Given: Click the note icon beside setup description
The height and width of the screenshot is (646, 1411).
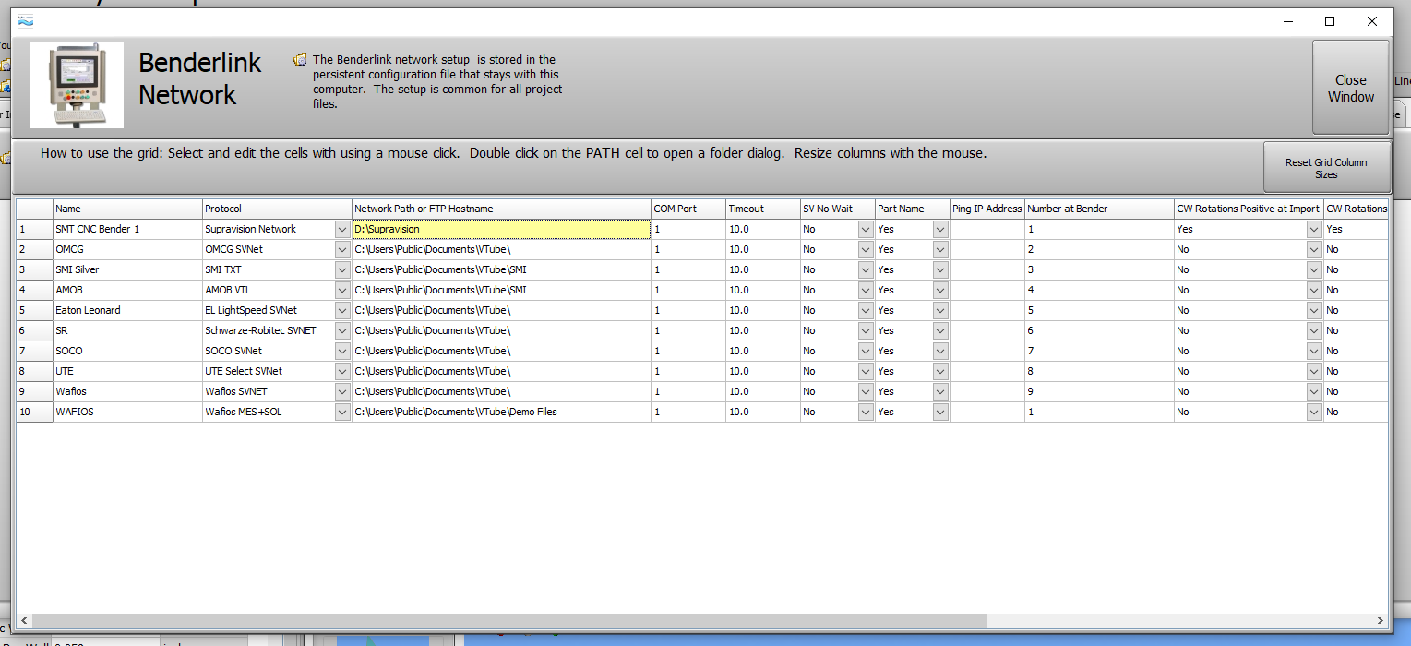Looking at the screenshot, I should [300, 60].
